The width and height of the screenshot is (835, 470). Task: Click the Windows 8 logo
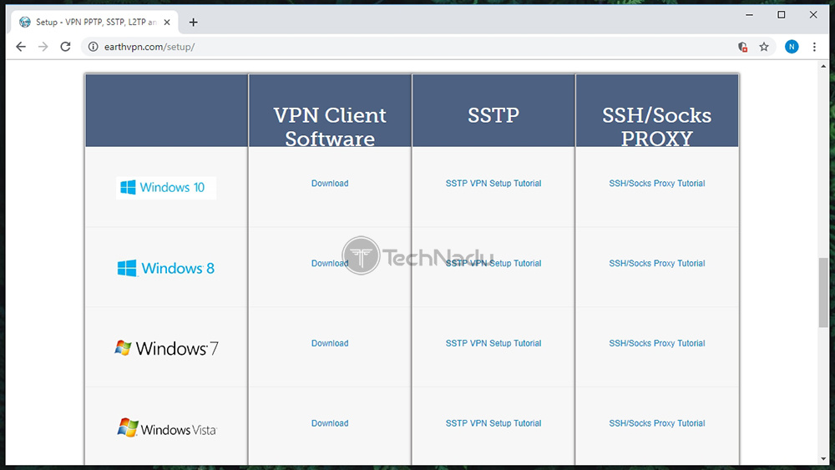(166, 268)
